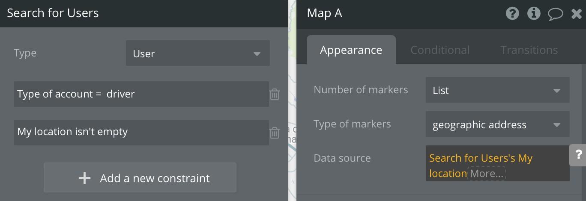
Task: Click Add a new constraint button
Action: (x=140, y=177)
